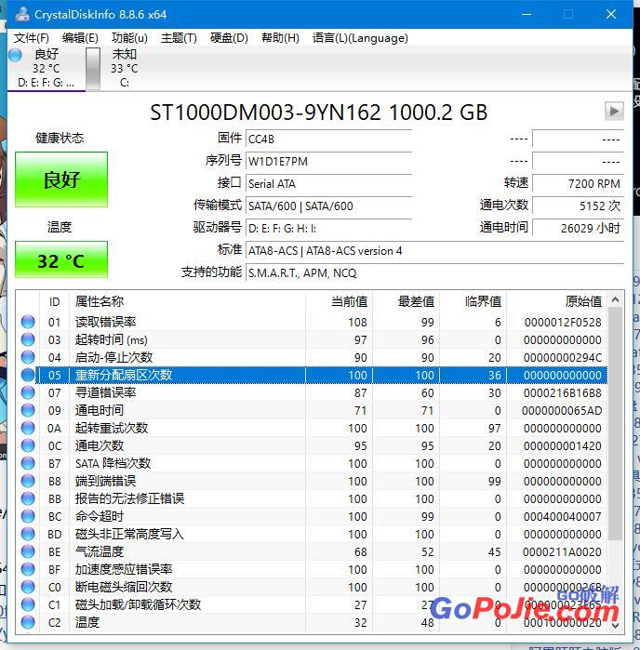The width and height of the screenshot is (640, 650).
Task: Go to next disk with arrow button
Action: click(614, 111)
